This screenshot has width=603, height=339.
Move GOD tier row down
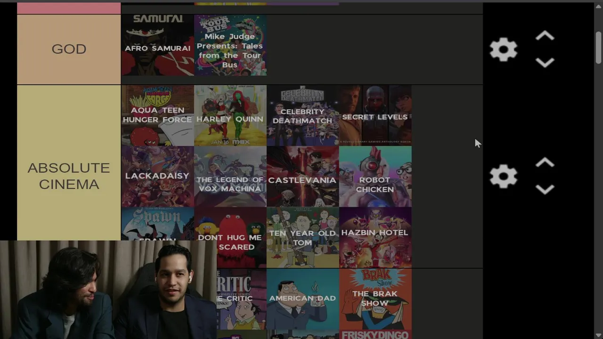click(545, 62)
